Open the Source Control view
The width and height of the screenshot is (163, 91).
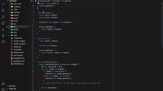click(3, 10)
